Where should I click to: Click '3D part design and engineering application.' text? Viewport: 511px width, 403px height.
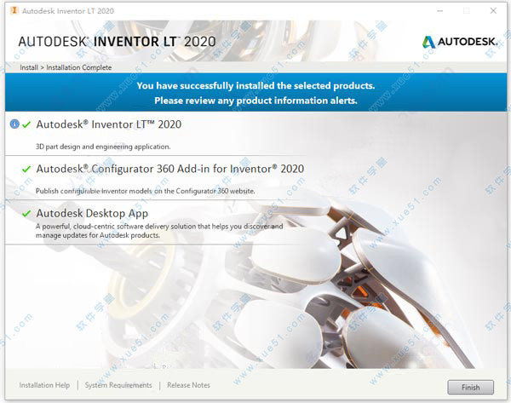tap(103, 147)
